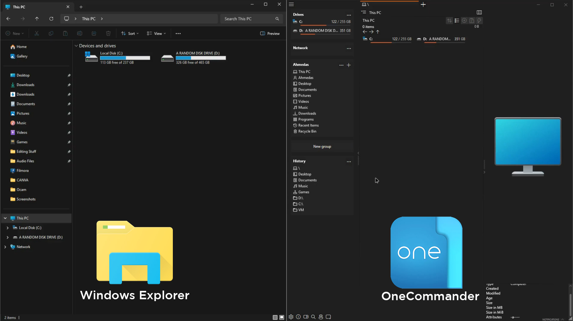This screenshot has height=321, width=573.
Task: Click Local Disk (C:) usage bar in Explorer
Action: (x=125, y=58)
